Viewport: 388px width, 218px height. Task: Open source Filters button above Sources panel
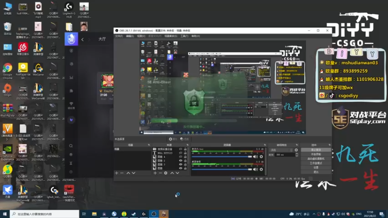185,139
